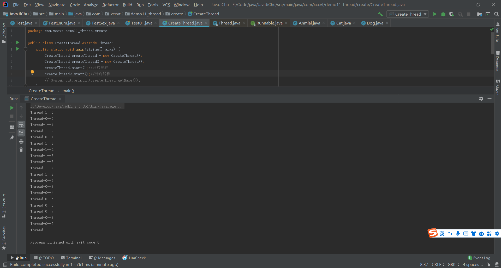Toggle the Database tool window
This screenshot has height=268, width=501.
[x=498, y=61]
